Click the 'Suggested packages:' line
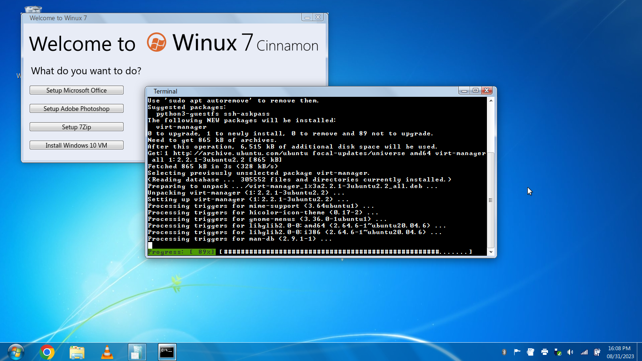 (187, 107)
